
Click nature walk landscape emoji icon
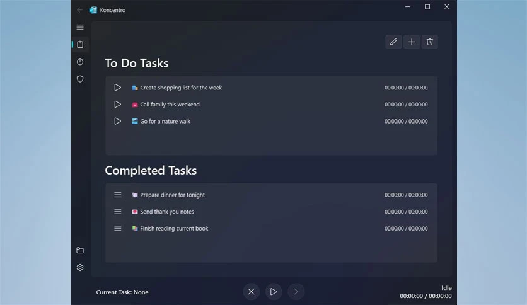click(x=135, y=121)
